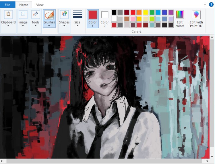The height and width of the screenshot is (164, 215).
Task: Pick the orange color swatch
Action: [139, 12]
